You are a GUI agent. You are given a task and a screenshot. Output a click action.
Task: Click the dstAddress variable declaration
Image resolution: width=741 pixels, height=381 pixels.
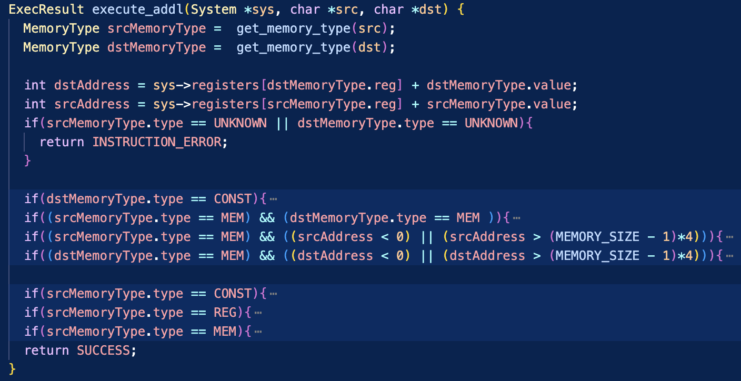92,85
